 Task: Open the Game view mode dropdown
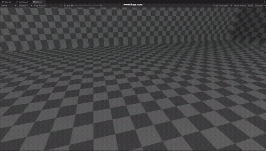pyautogui.click(x=8, y=5)
